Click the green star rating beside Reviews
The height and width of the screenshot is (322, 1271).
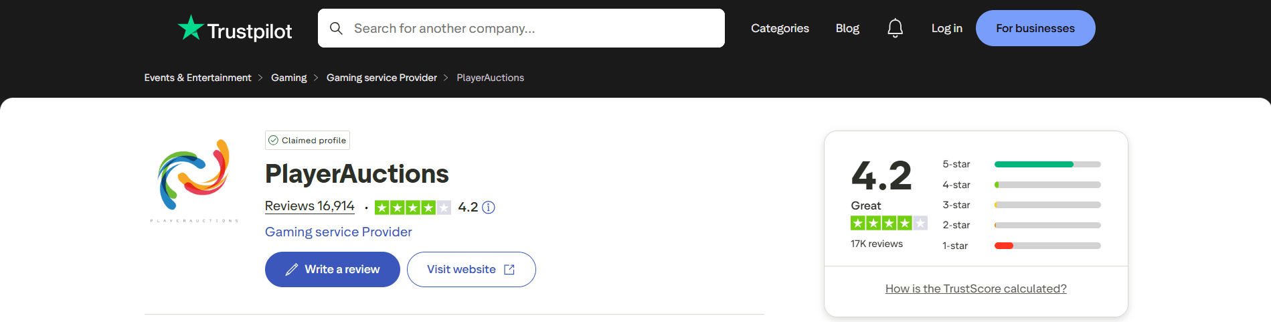412,208
